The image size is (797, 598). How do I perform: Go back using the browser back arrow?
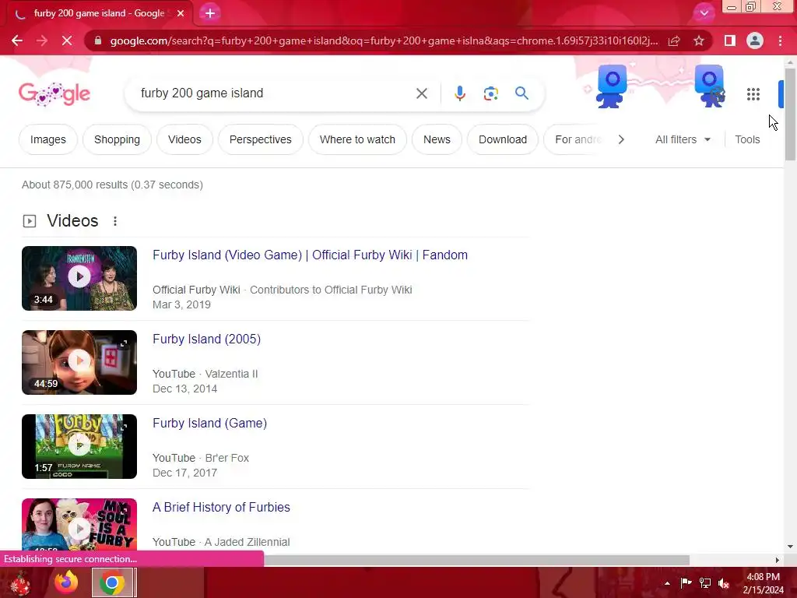point(17,40)
